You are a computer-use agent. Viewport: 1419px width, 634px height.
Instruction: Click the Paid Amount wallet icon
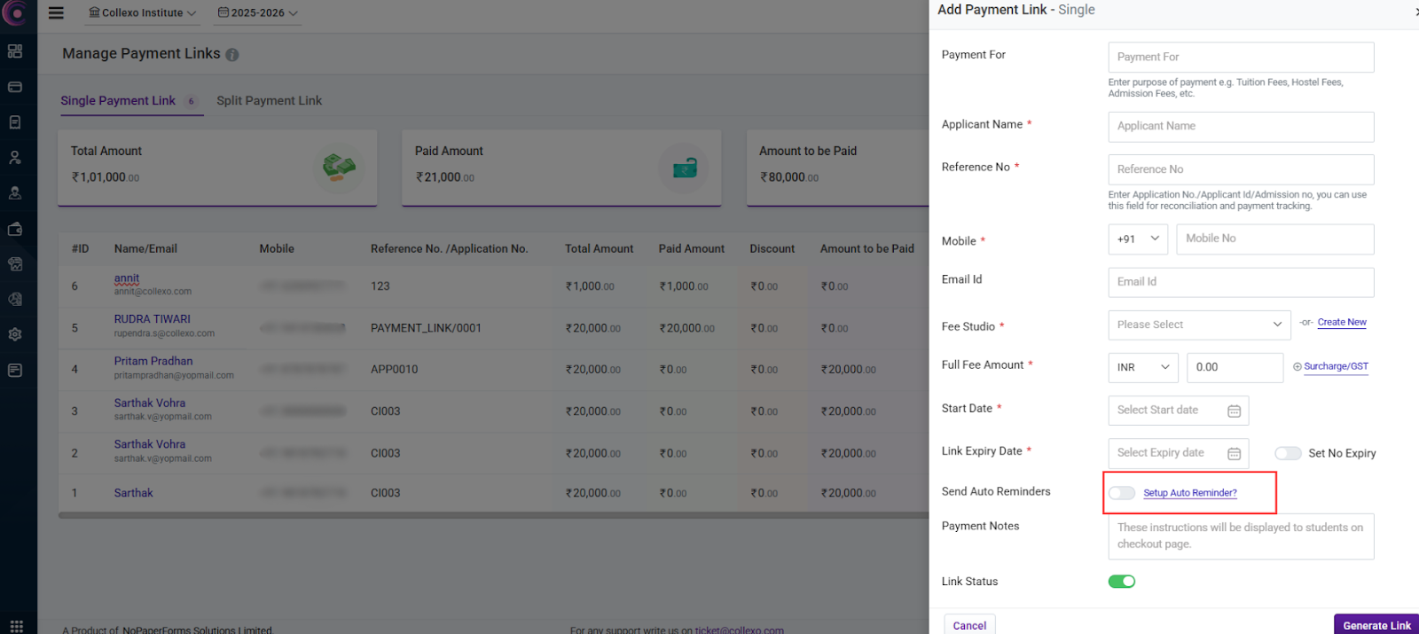[684, 168]
